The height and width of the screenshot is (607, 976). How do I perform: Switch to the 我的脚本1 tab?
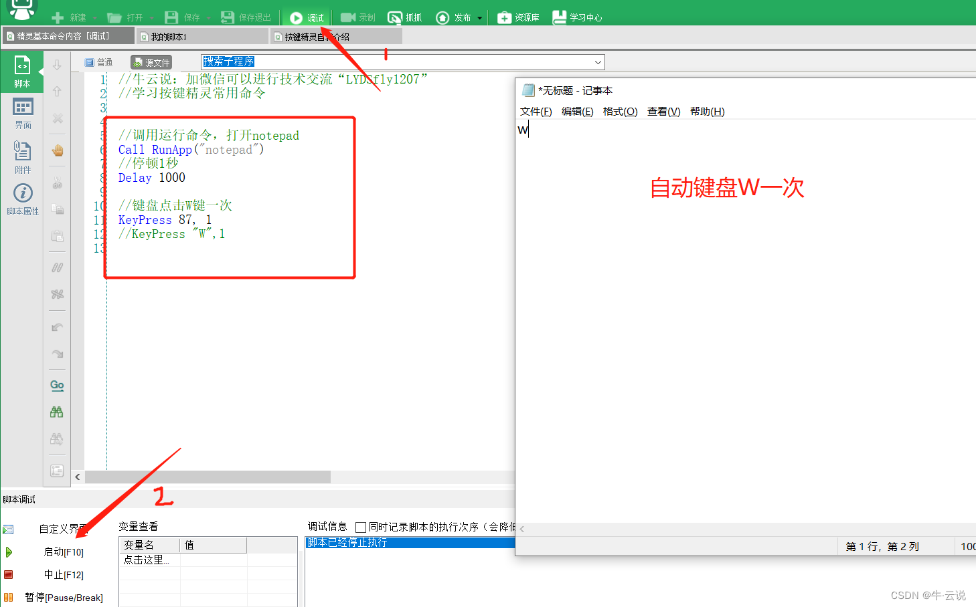point(202,36)
